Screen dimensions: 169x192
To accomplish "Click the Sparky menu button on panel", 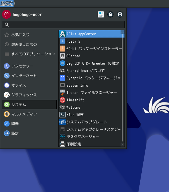I will coord(7,4).
